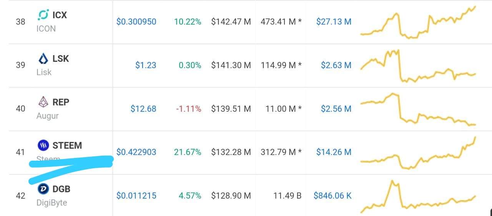
Task: Open the REP price $12.68 link
Action: [143, 109]
